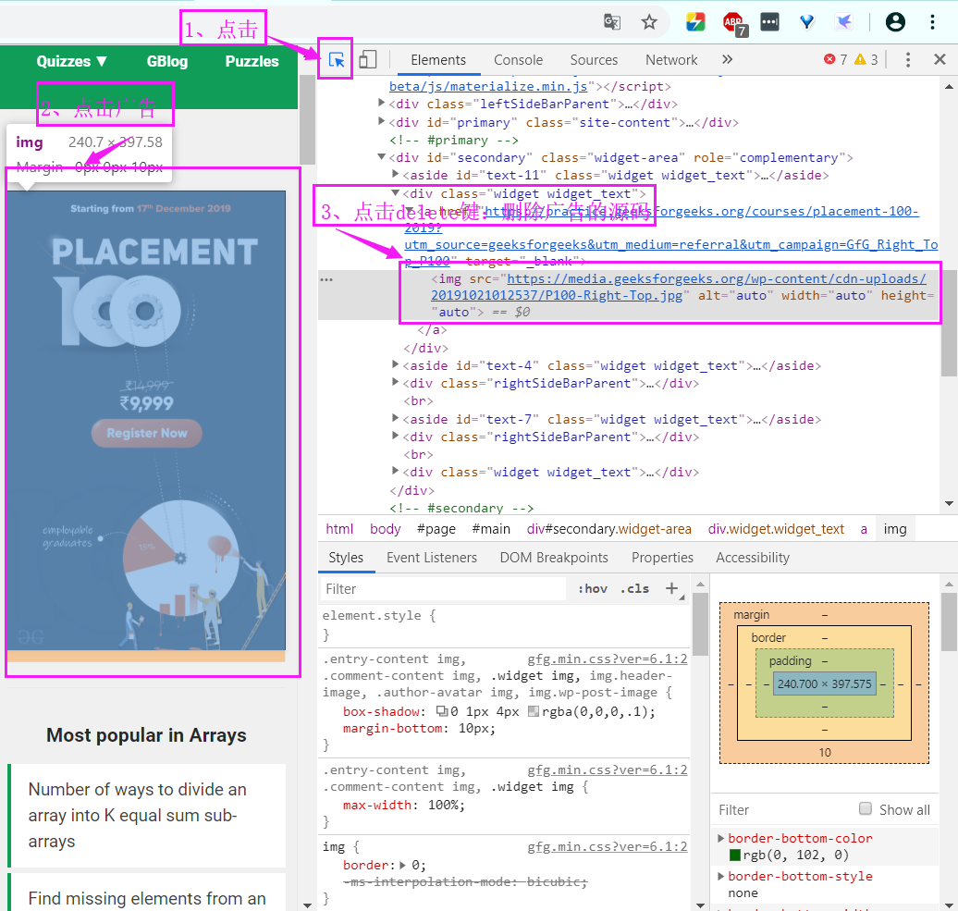Open the GBlog navigation link
This screenshot has width=958, height=911.
(x=166, y=61)
